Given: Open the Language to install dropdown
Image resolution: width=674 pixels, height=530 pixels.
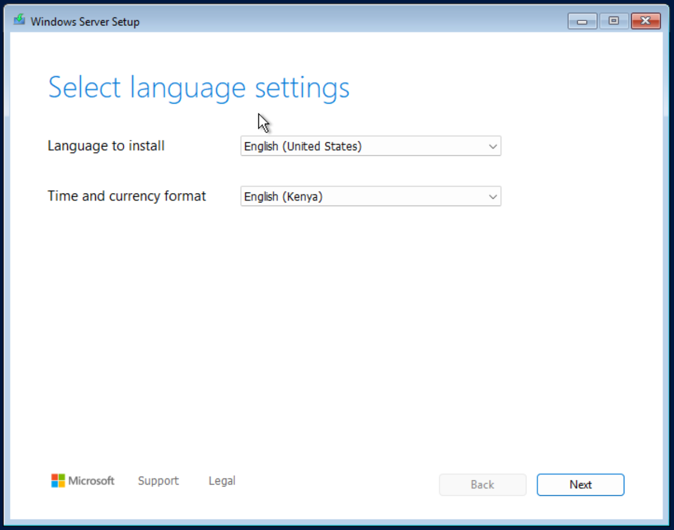Looking at the screenshot, I should coord(371,146).
